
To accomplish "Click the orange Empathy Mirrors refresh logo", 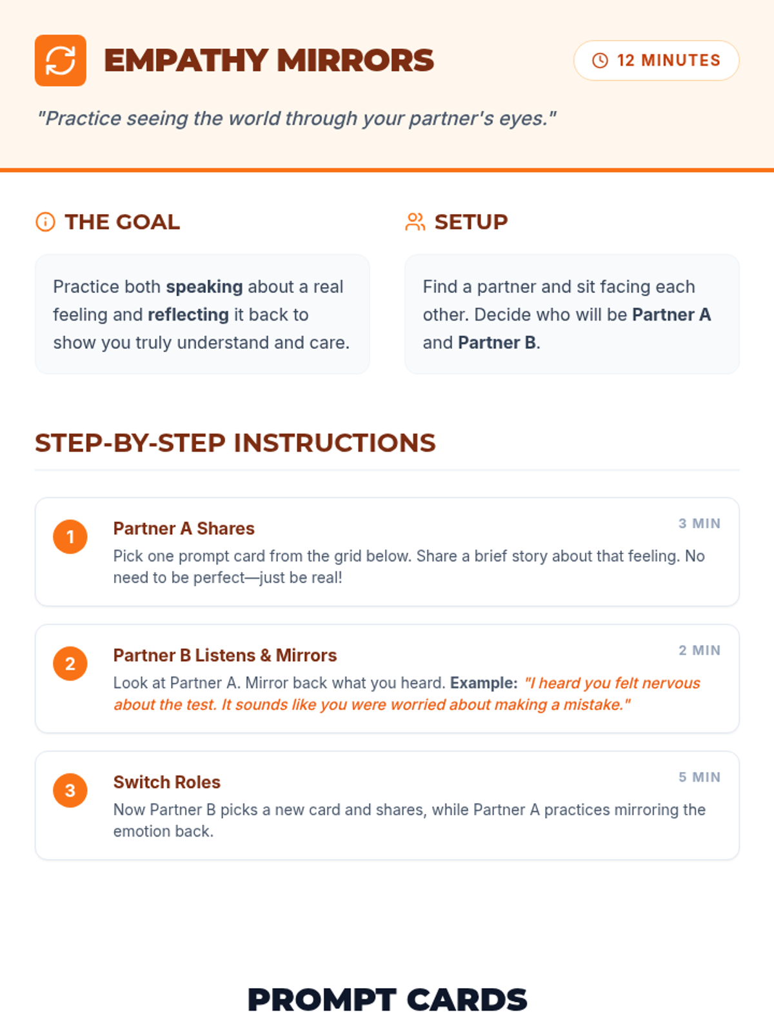I will (x=61, y=61).
